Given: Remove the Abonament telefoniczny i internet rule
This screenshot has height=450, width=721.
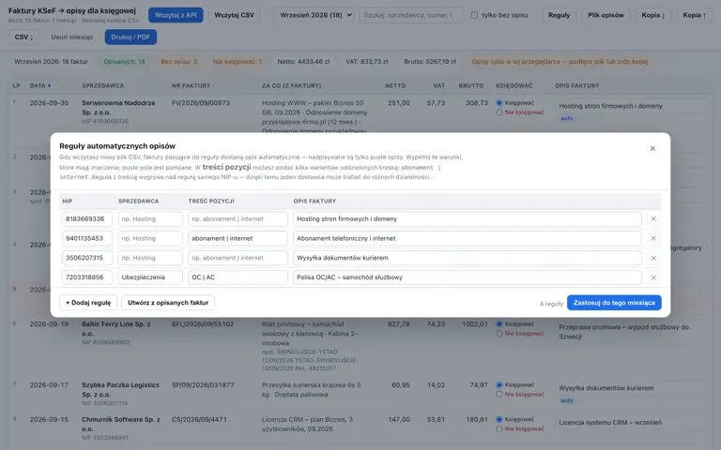Looking at the screenshot, I should coord(653,238).
